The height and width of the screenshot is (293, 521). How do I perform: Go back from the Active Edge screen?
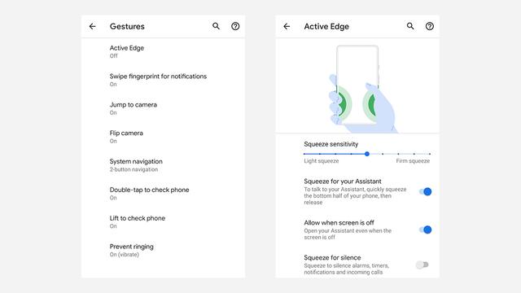[287, 26]
